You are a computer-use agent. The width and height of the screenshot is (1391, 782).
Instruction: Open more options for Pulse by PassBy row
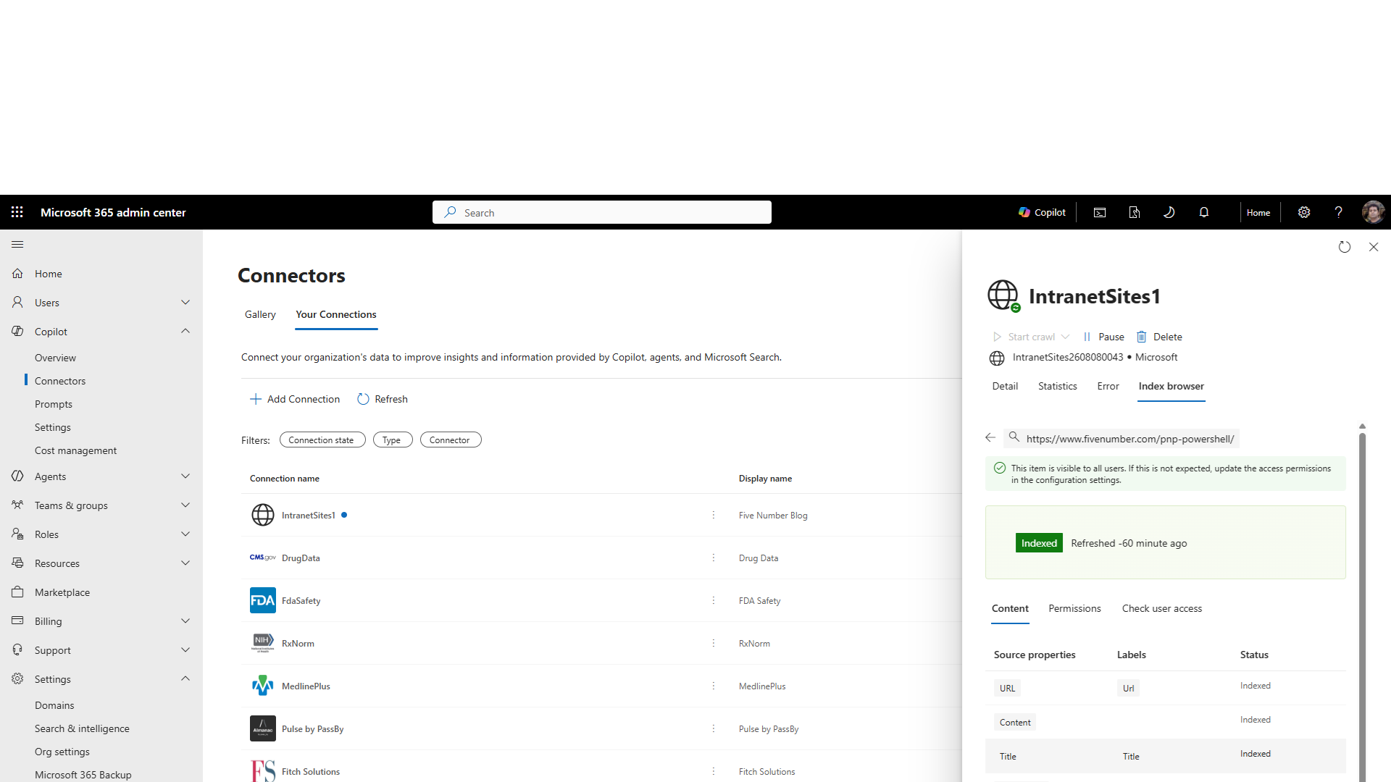pyautogui.click(x=714, y=728)
